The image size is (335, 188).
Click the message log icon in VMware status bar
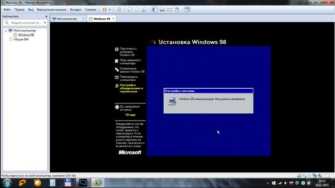[x=328, y=176]
